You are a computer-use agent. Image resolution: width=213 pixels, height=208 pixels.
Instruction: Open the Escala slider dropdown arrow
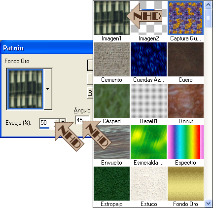63,122
